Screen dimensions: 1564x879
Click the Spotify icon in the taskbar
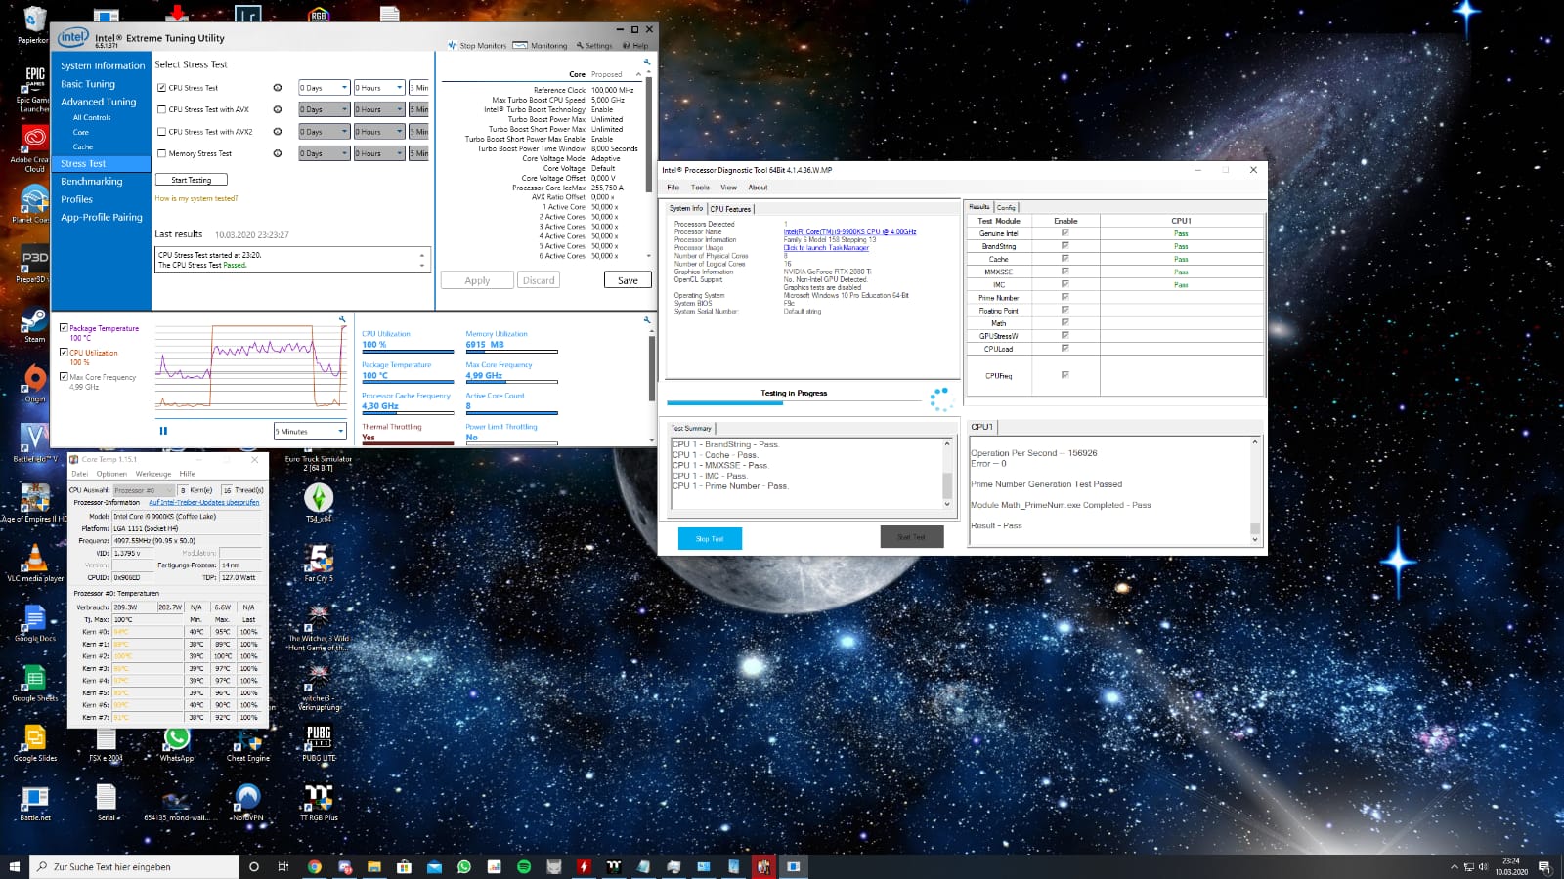click(x=524, y=866)
